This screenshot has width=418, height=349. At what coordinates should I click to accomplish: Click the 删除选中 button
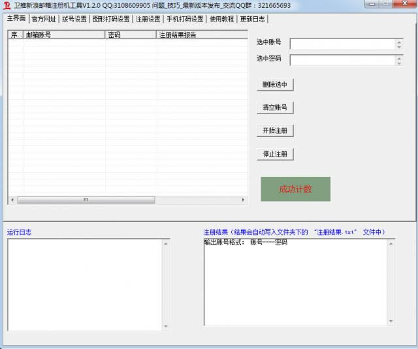pyautogui.click(x=275, y=85)
